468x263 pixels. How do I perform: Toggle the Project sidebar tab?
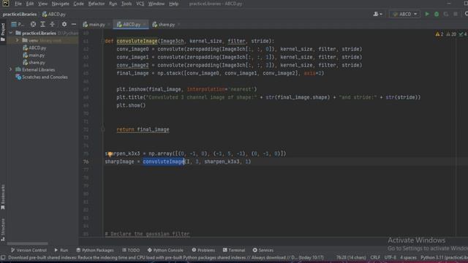3,31
